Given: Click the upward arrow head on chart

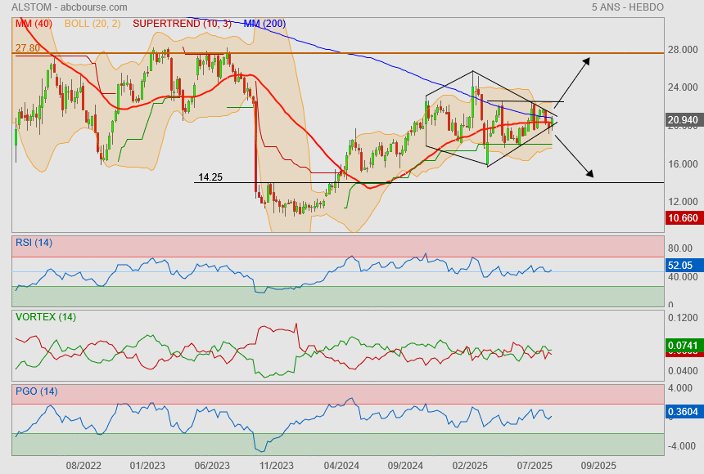Looking at the screenshot, I should pyautogui.click(x=588, y=60).
